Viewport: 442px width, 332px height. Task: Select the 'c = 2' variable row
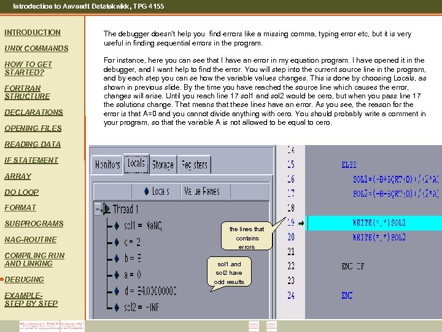tap(132, 242)
